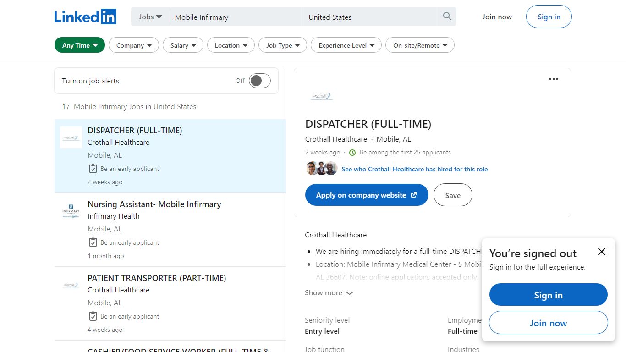This screenshot has height=352, width=626.
Task: Click the header Sign in button
Action: tap(549, 16)
